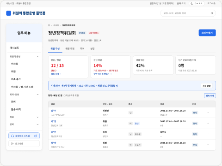Open 발송 이력 in the sidebar menu
The width and height of the screenshot is (222, 166).
coord(24,109)
